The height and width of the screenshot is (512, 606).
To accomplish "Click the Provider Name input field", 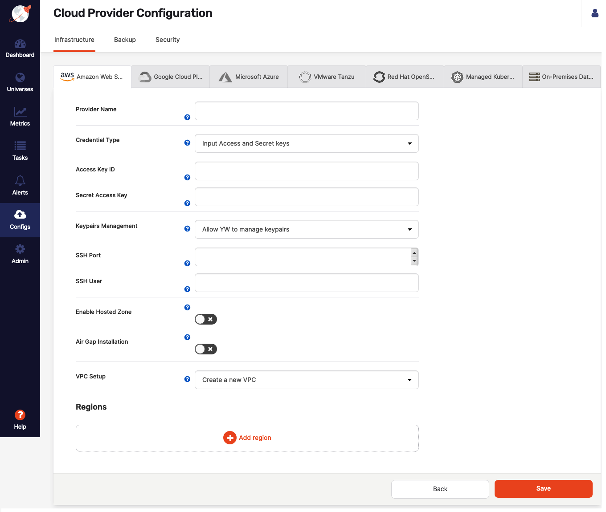I will [x=307, y=111].
